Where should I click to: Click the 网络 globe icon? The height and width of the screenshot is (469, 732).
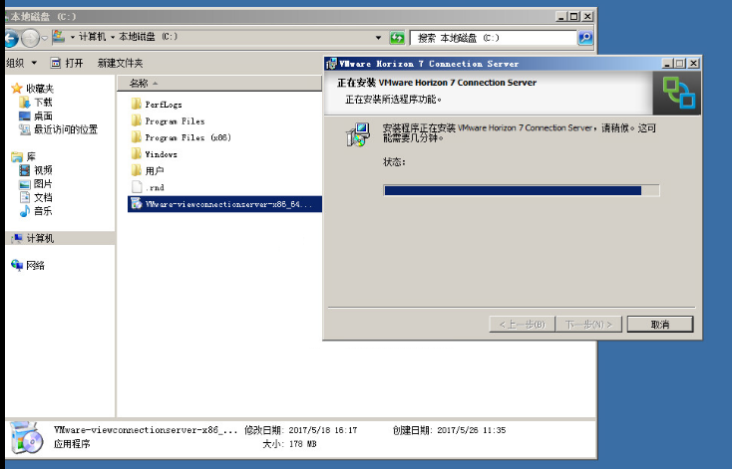[x=17, y=265]
